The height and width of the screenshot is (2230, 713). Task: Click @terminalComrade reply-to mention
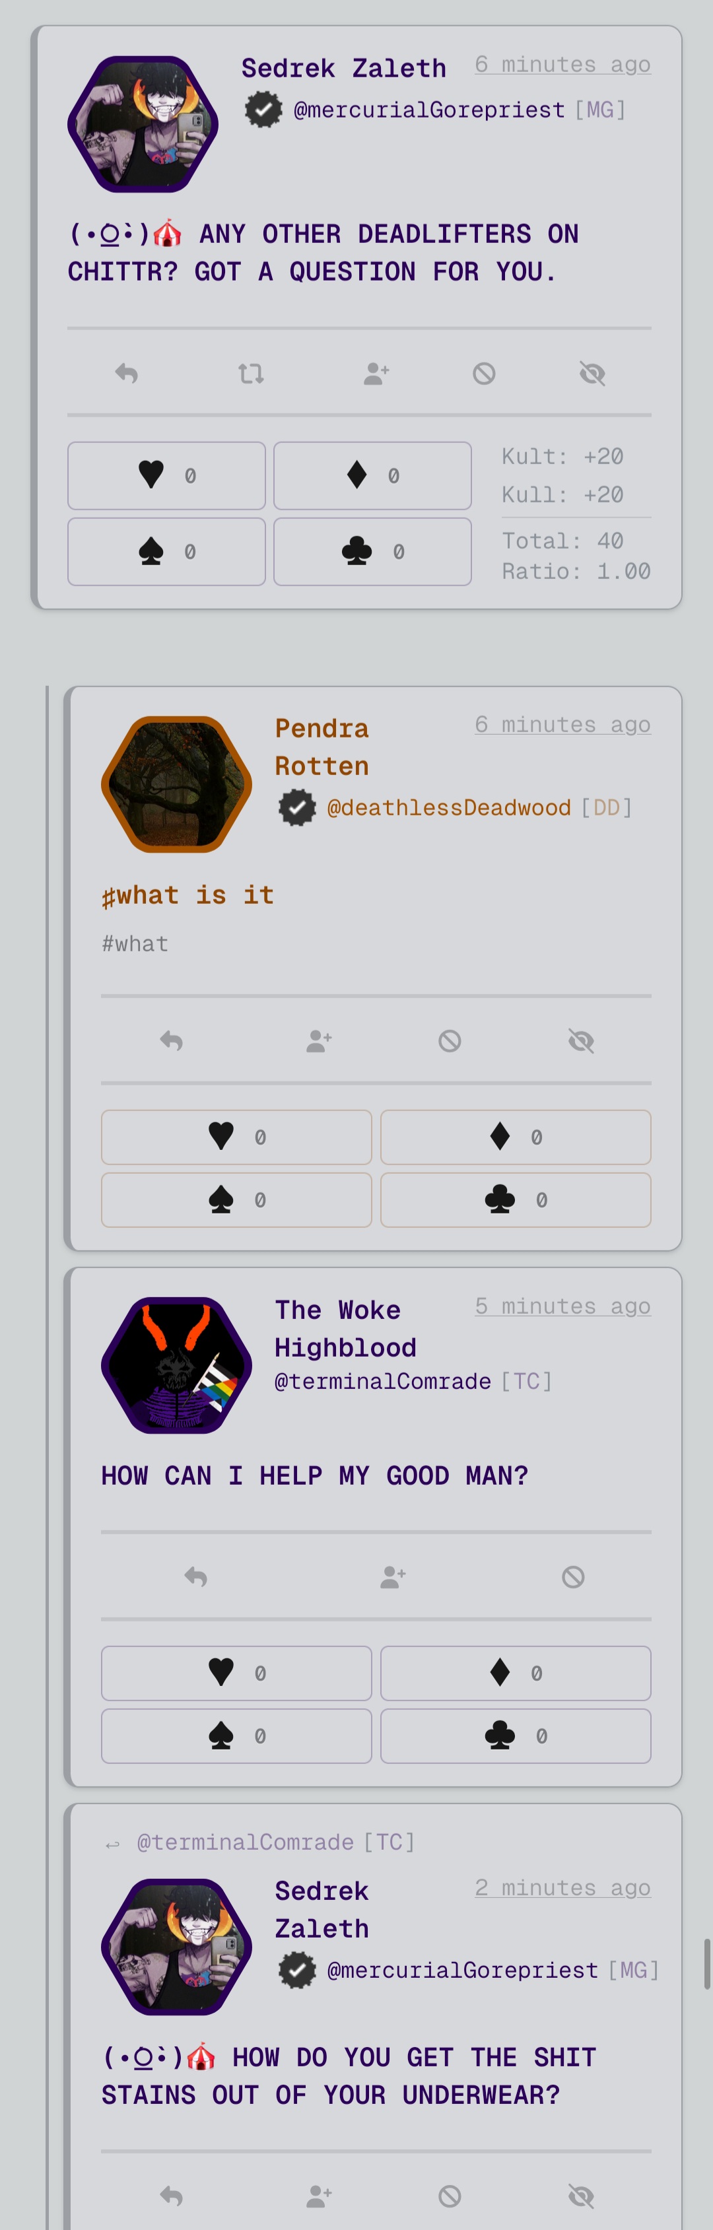coord(245,1841)
